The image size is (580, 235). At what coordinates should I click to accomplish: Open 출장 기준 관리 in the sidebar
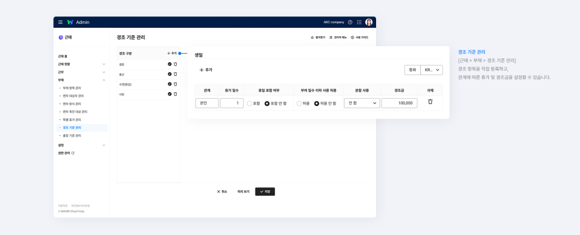click(x=71, y=136)
